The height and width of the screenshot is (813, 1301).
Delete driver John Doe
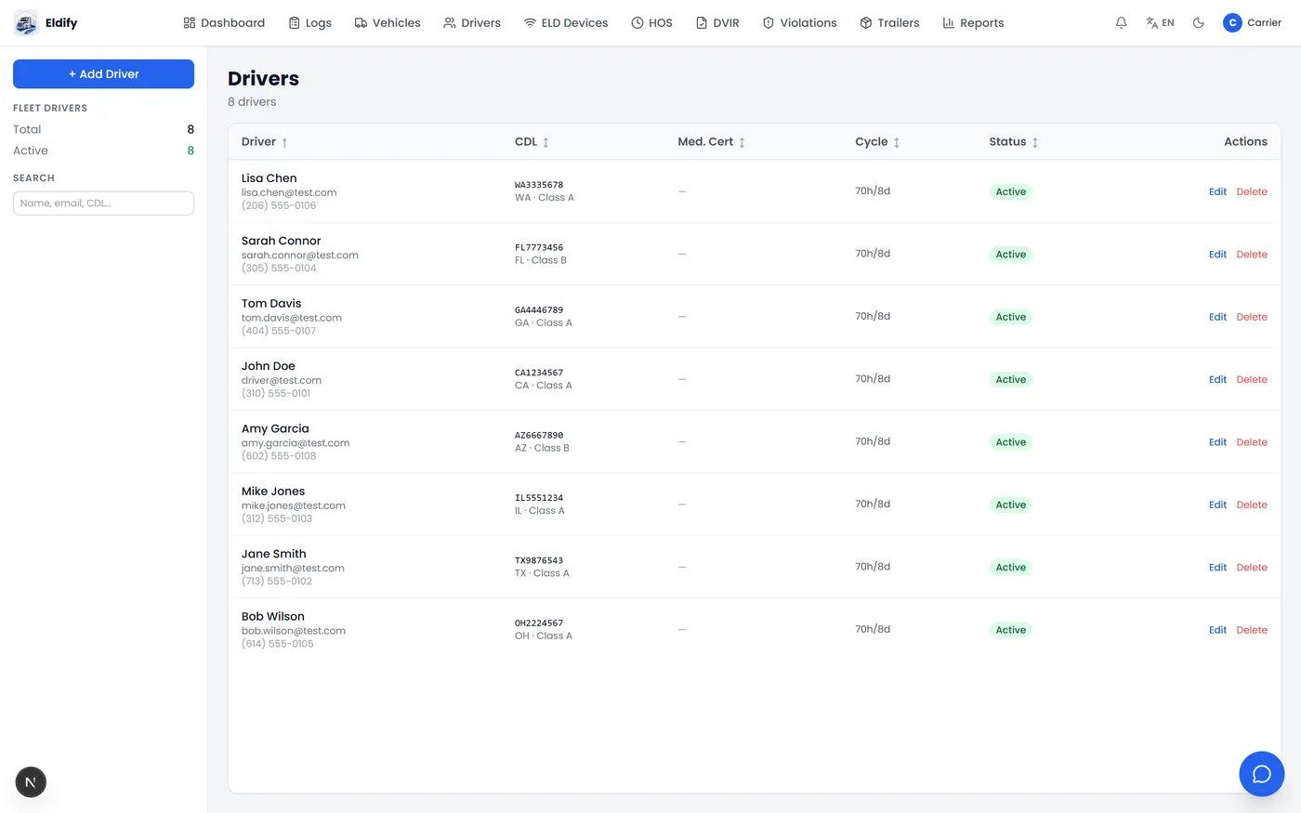pyautogui.click(x=1252, y=380)
